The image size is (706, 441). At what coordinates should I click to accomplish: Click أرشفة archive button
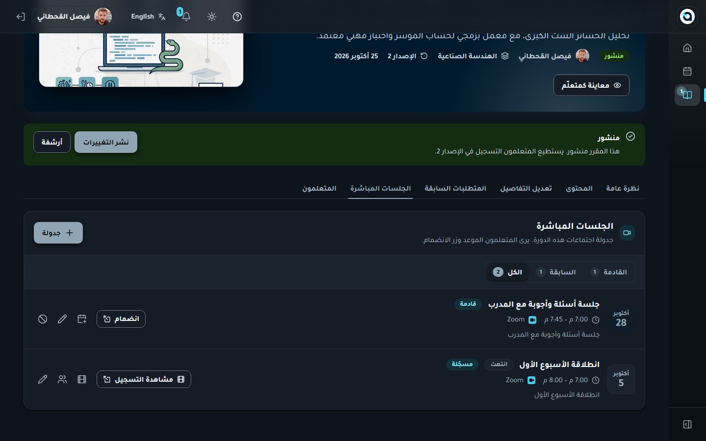[52, 142]
